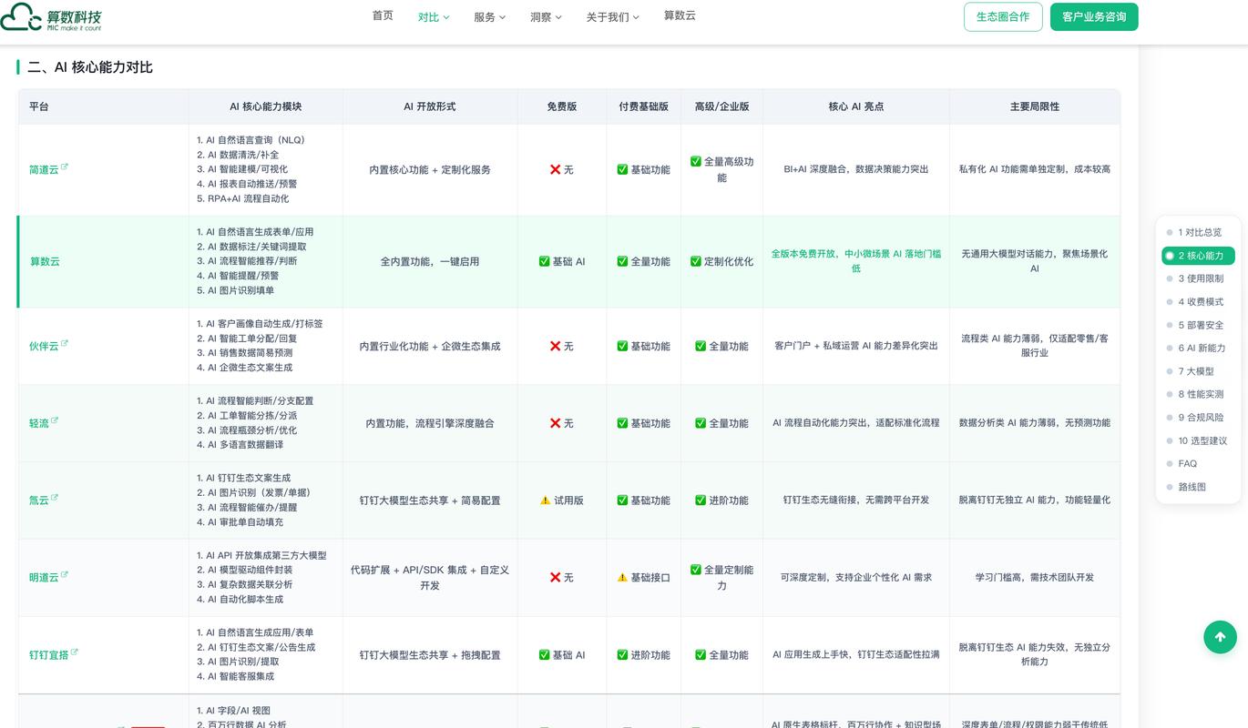Click the 主要局限性 column header
Screen dimensions: 1248x728
(1035, 106)
